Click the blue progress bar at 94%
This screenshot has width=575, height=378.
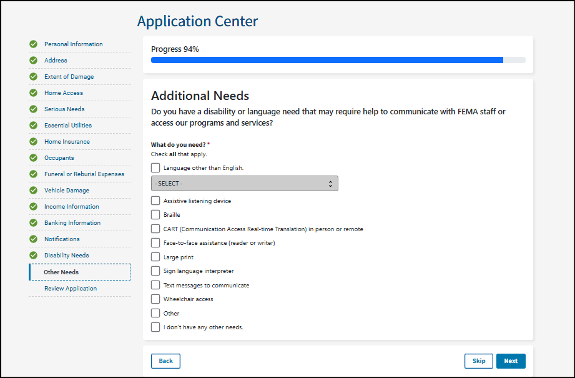[x=327, y=60]
